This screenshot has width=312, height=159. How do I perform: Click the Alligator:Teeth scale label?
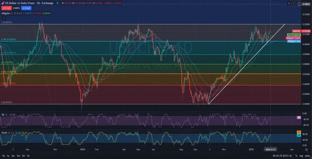pyautogui.click(x=293, y=38)
